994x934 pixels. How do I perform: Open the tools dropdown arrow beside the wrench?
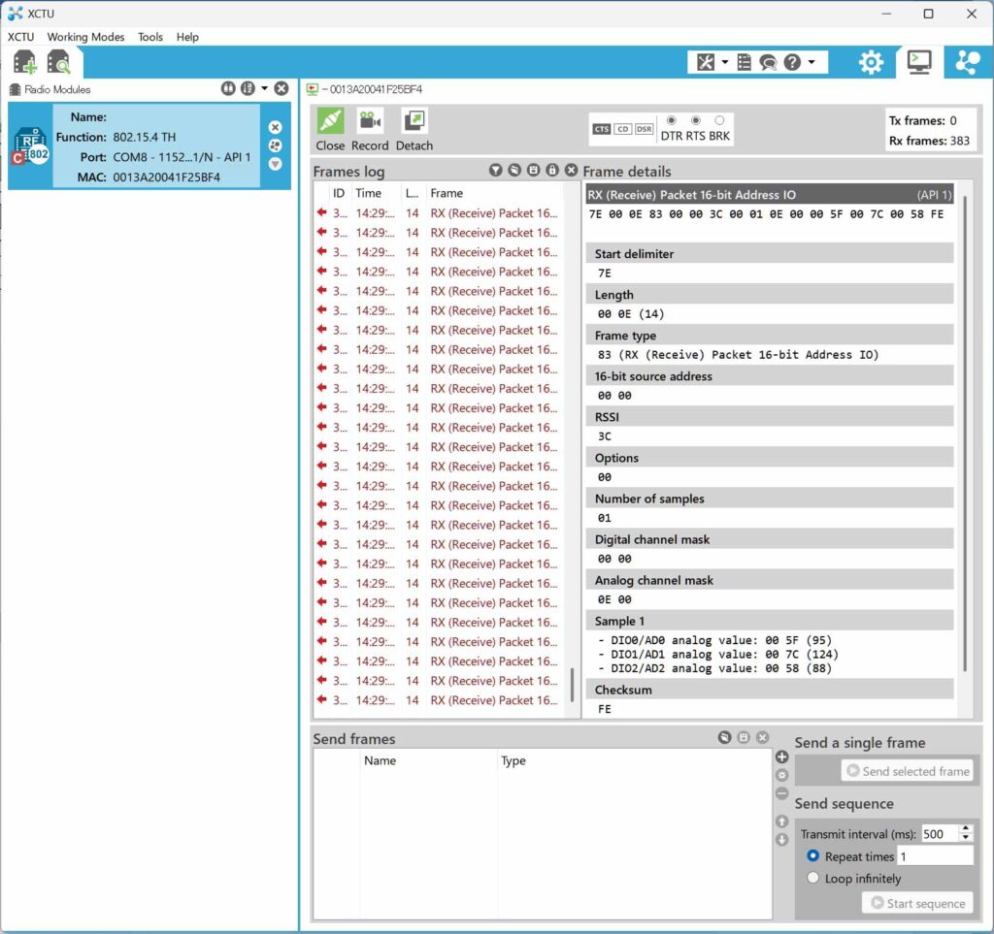(x=724, y=62)
